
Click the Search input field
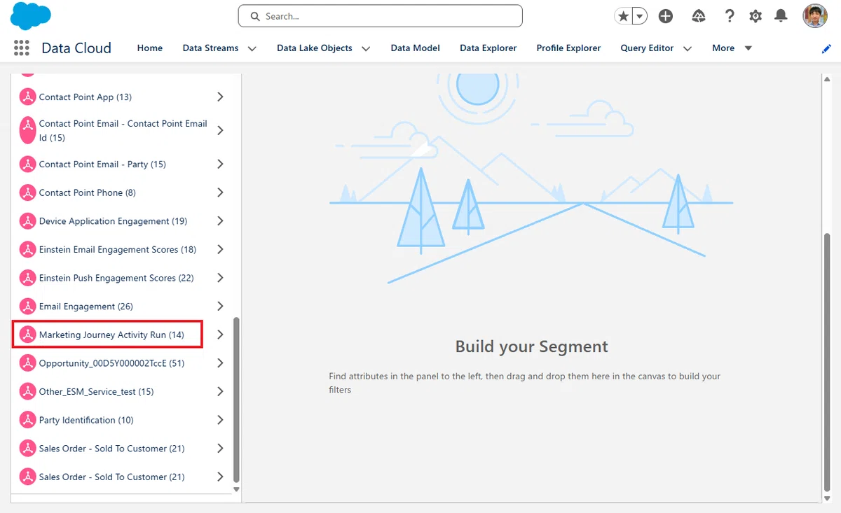381,16
